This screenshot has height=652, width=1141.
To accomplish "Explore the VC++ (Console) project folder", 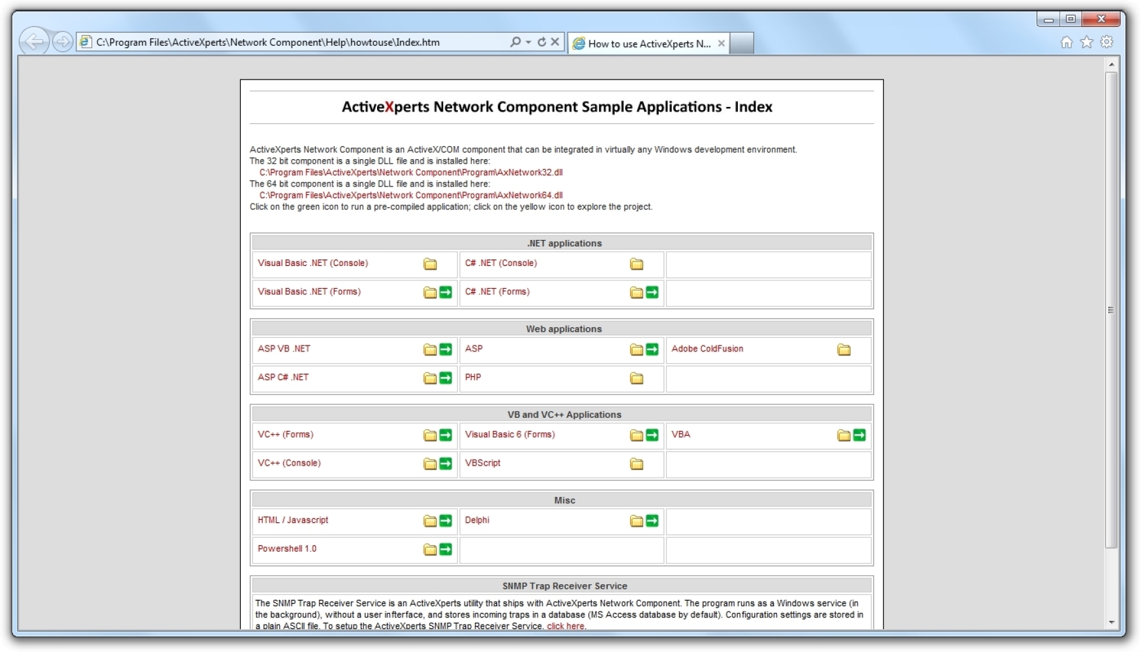I will pos(431,464).
